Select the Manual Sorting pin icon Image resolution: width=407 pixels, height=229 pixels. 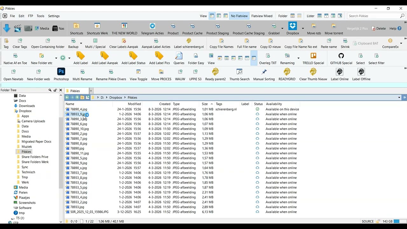coord(264,72)
